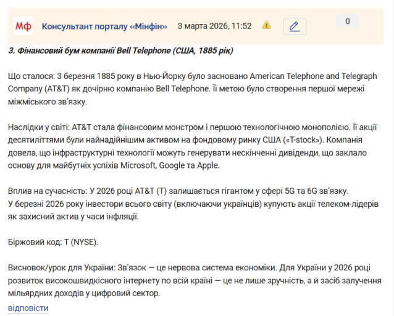The image size is (394, 316).
Task: Click the heading about Bell Telephone 1885
Action: click(120, 51)
